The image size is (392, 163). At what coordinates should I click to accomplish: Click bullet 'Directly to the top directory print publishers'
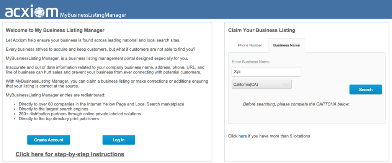tap(59, 119)
